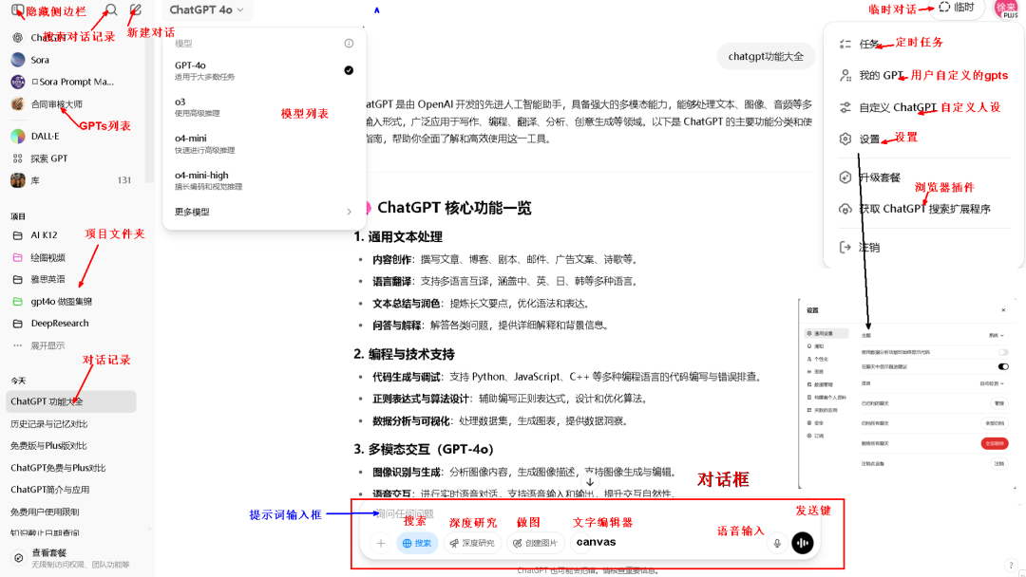1026x577 pixels.
Task: Open the 雅思英语 project folder
Action: pos(47,280)
